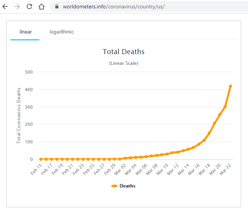Switch to the logarithmic tab
The height and width of the screenshot is (213, 248).
point(61,32)
